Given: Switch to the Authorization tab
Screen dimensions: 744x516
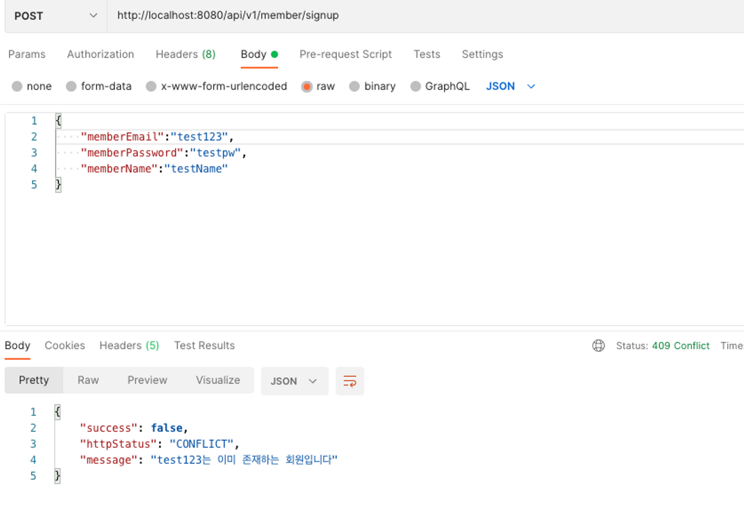Looking at the screenshot, I should tap(100, 54).
